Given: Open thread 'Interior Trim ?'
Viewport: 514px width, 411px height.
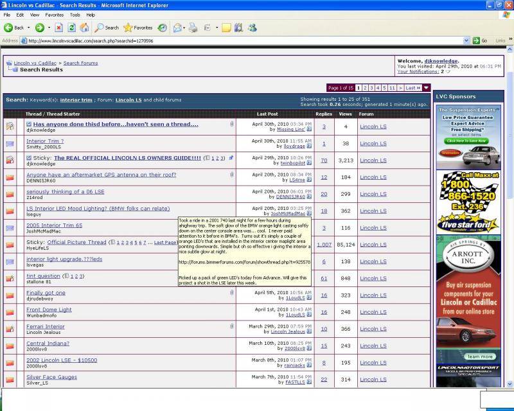Looking at the screenshot, I should tap(45, 141).
